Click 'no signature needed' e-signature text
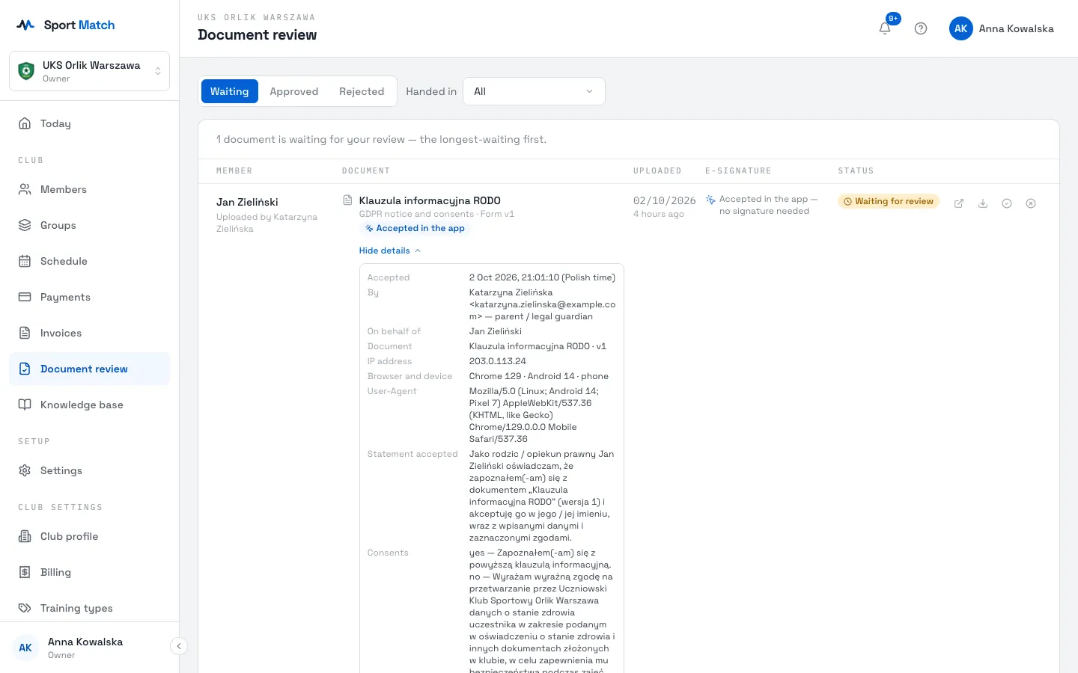1078x673 pixels. 764,211
